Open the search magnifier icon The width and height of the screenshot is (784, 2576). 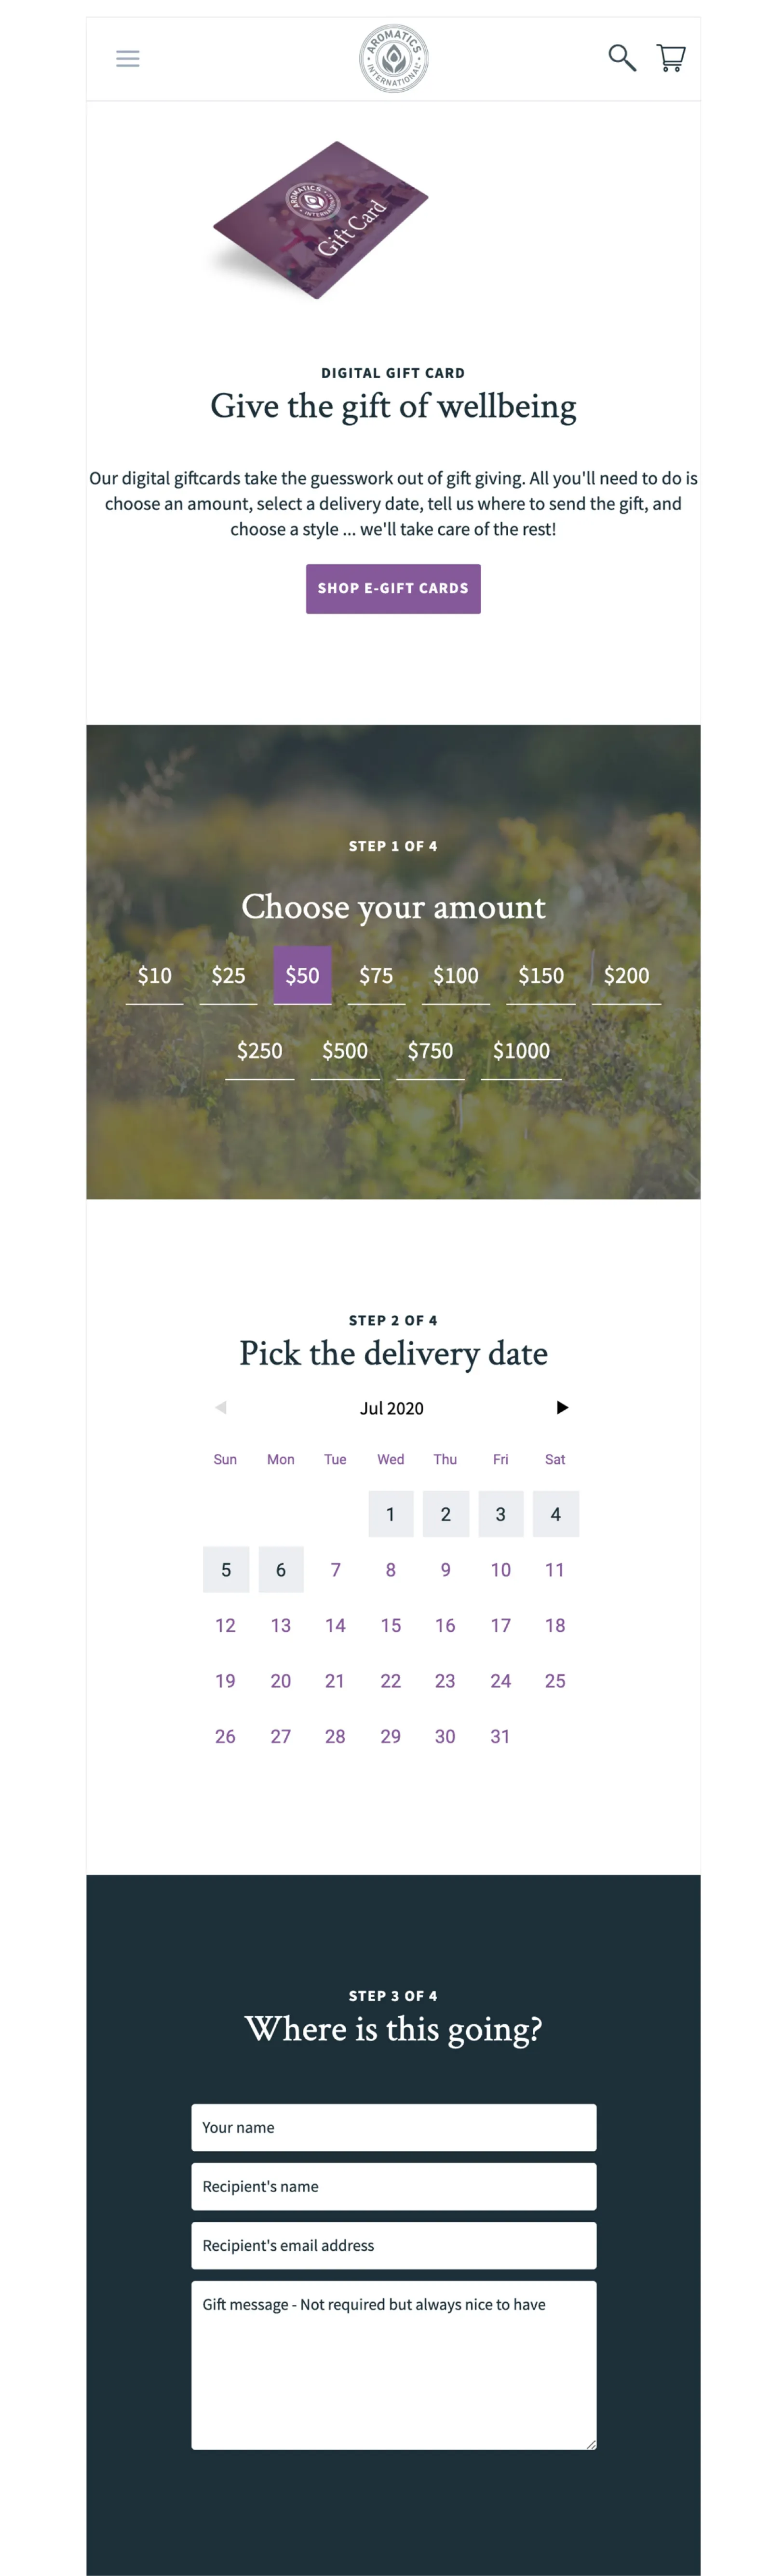click(x=622, y=58)
